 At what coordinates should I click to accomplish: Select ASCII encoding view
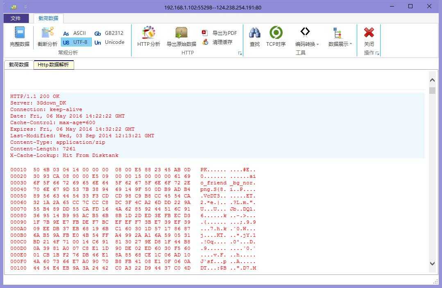click(x=75, y=33)
